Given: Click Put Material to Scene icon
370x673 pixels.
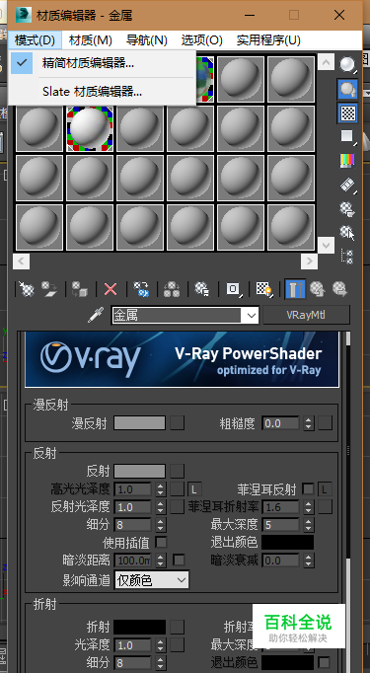Looking at the screenshot, I should (x=49, y=289).
